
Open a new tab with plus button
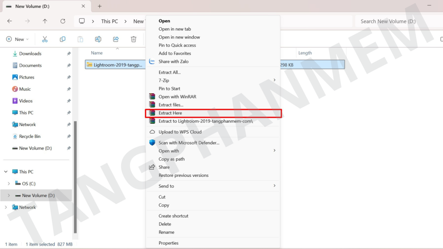click(x=100, y=6)
